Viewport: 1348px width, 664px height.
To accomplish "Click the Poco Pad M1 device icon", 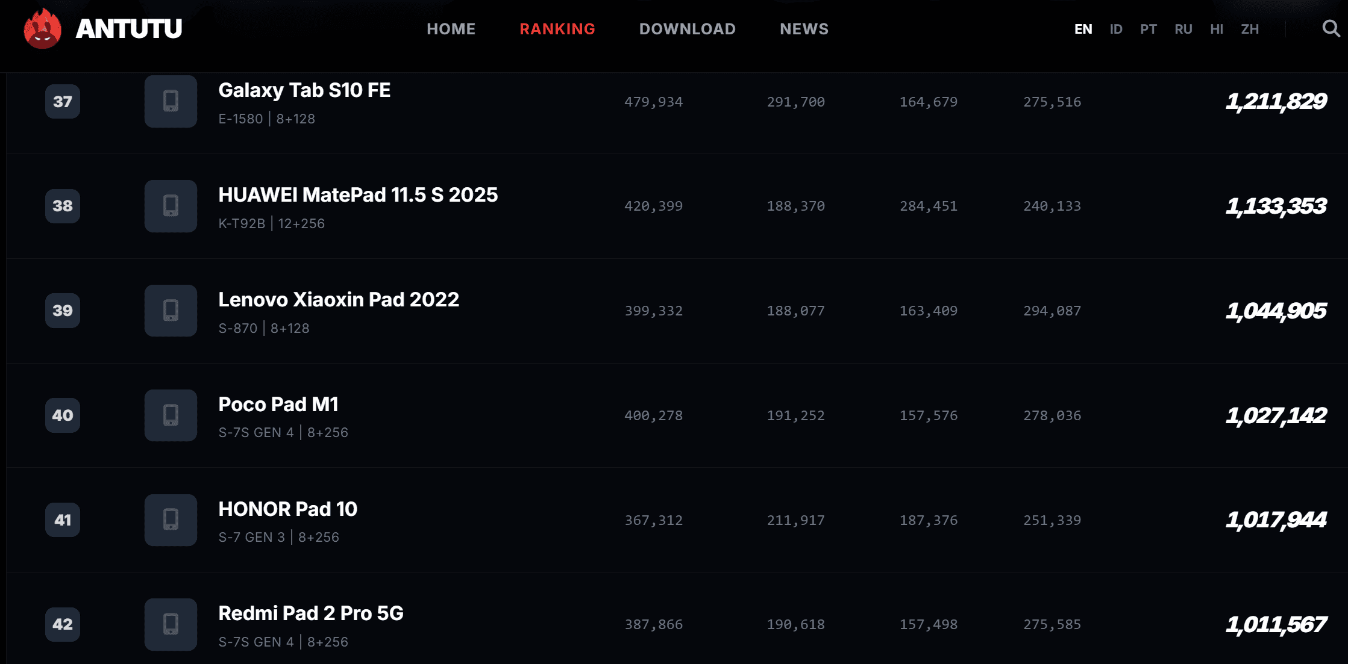I will point(171,415).
